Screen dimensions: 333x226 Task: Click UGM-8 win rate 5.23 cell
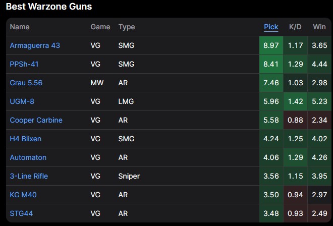coord(319,101)
